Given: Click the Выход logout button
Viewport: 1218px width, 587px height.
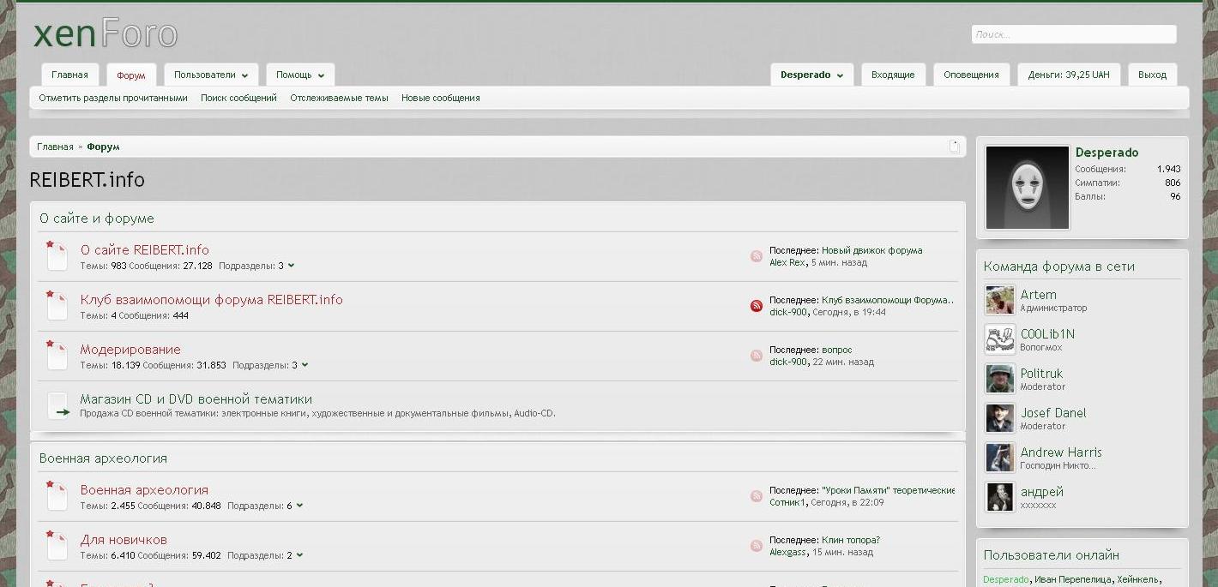Looking at the screenshot, I should pyautogui.click(x=1152, y=75).
